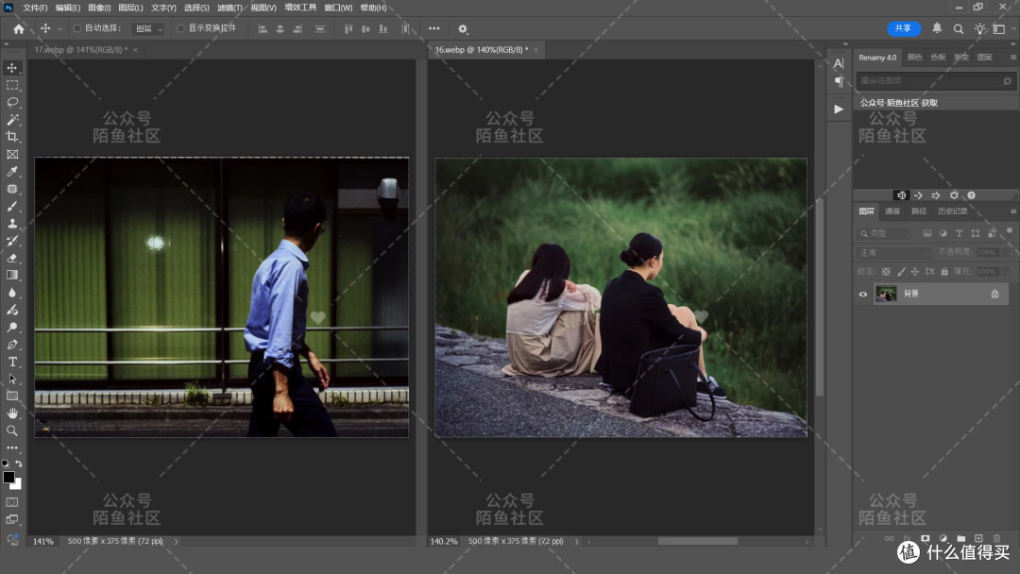Open the 图像(I) menu
This screenshot has width=1020, height=574.
[x=99, y=8]
